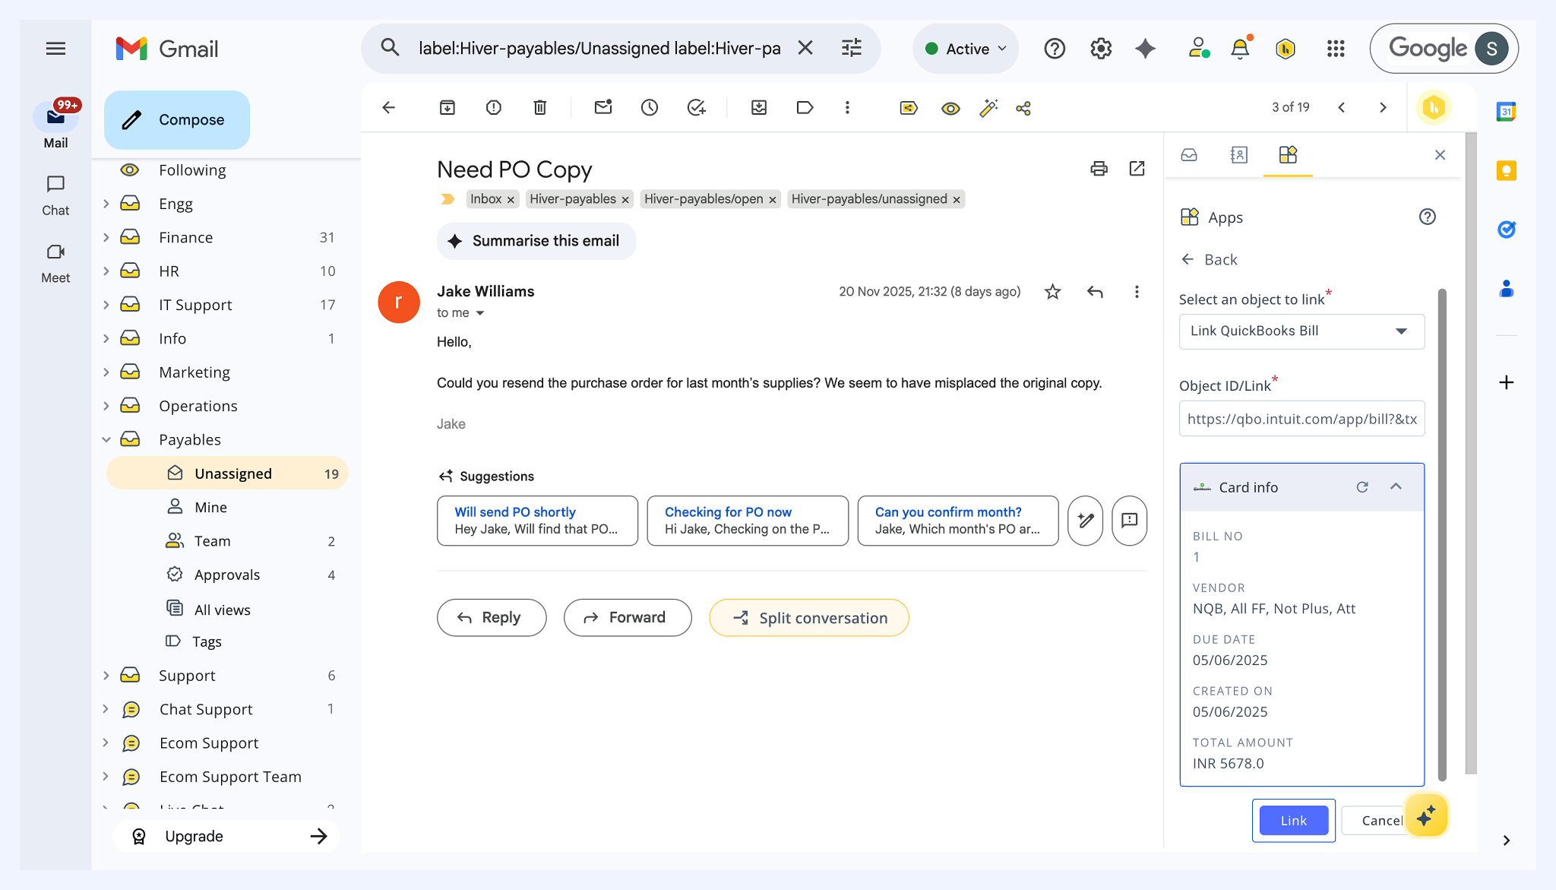
Task: Switch to the contacts tab in Hiver panel
Action: (1238, 155)
